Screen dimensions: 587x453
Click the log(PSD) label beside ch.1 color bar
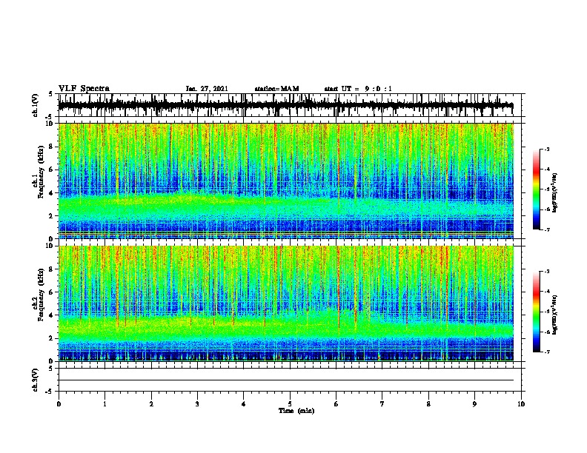click(x=555, y=192)
